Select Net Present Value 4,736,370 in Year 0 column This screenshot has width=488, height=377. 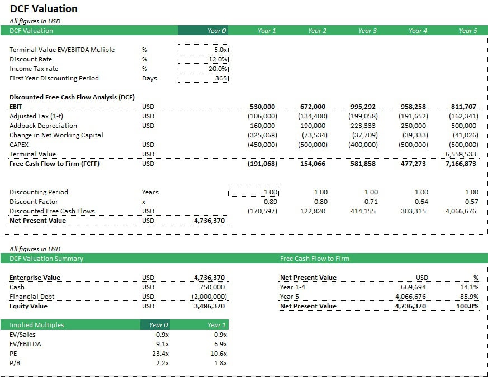coord(209,221)
